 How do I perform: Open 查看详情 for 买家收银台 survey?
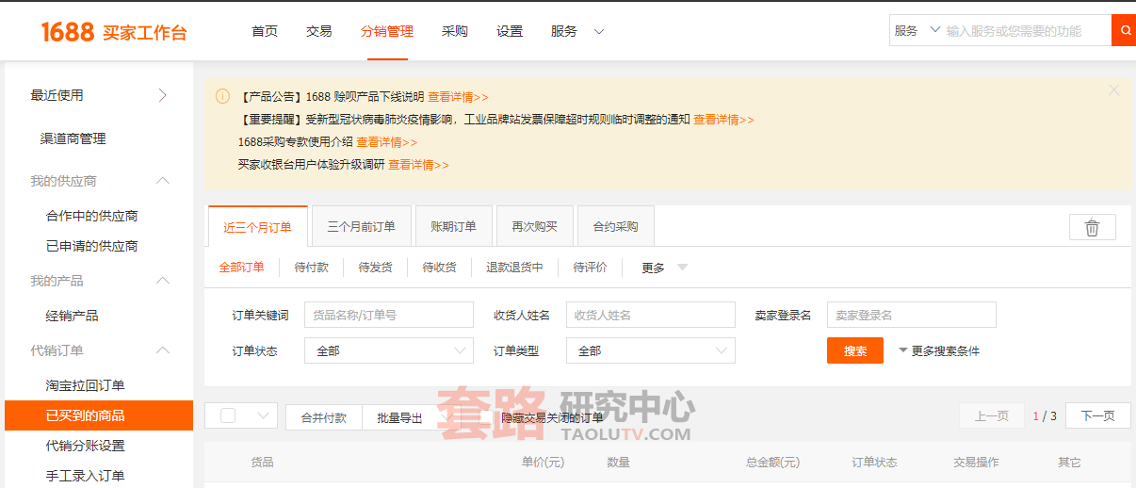point(419,164)
